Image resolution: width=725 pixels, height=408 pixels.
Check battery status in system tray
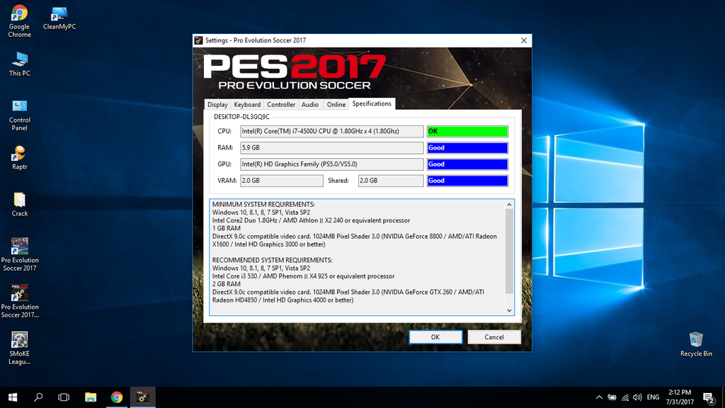tap(612, 397)
